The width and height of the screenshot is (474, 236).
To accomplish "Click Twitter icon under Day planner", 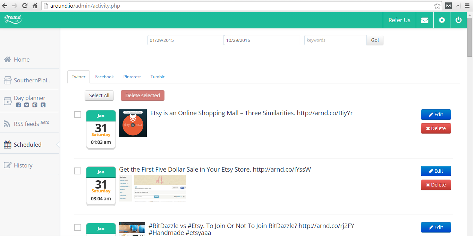I will tap(27, 105).
